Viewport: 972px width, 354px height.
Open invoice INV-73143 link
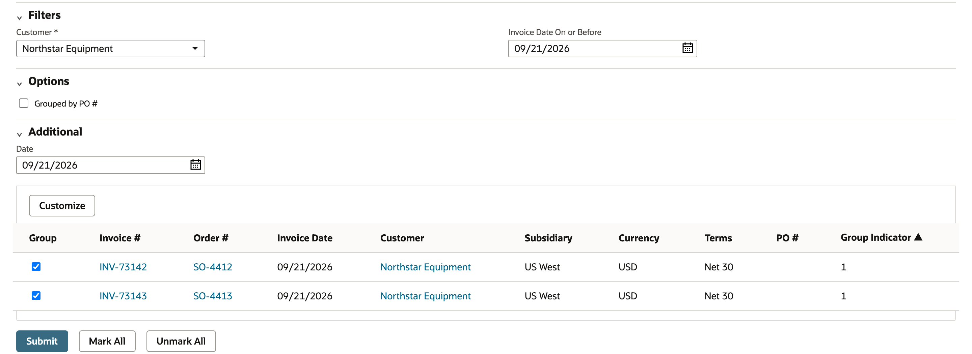coord(123,296)
